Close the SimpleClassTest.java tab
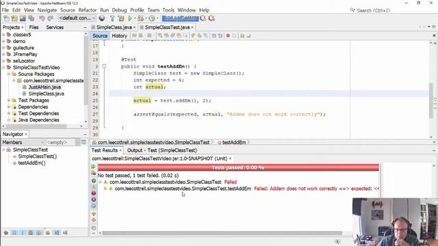The width and height of the screenshot is (438, 246). 192,27
